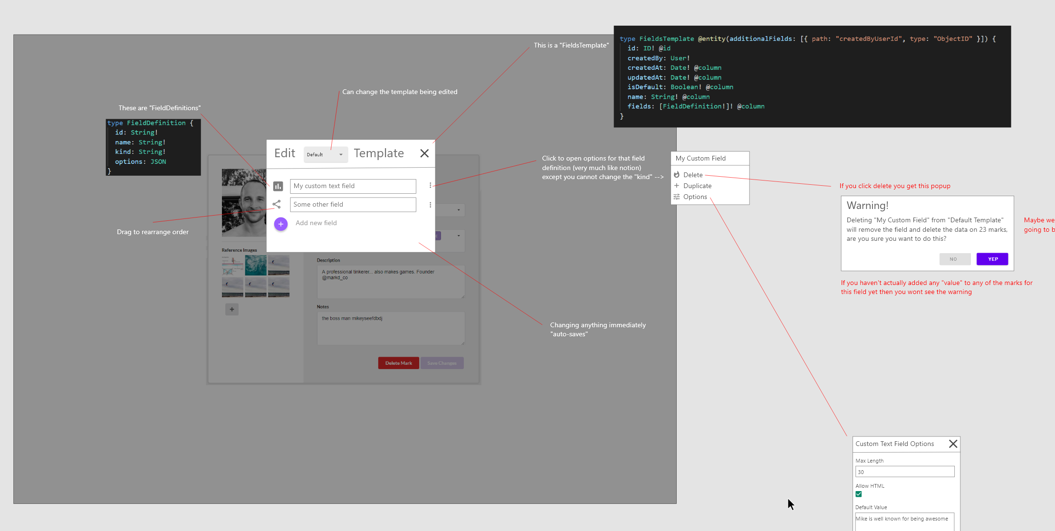This screenshot has height=531, width=1055.
Task: Click the bar chart icon beside custom text field
Action: 278,186
